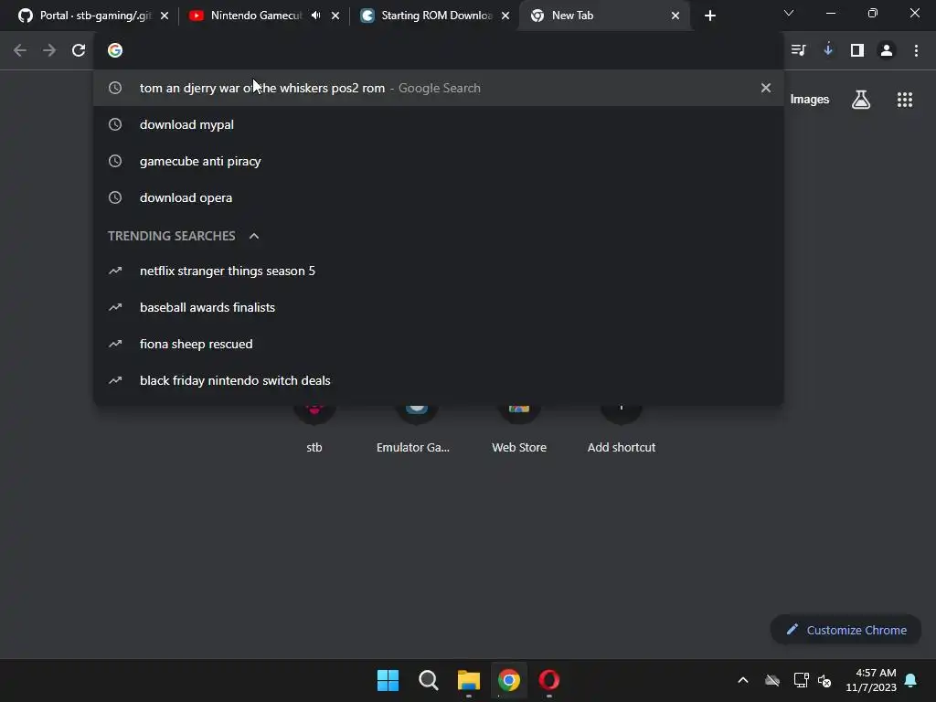This screenshot has height=702, width=936.
Task: Open the Web Store shortcut
Action: (519, 430)
